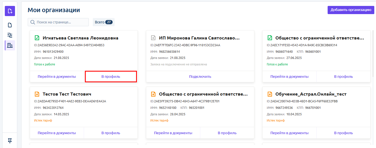
Task: Click orange status icon of ИНН 9652148180 card
Action: [153, 94]
